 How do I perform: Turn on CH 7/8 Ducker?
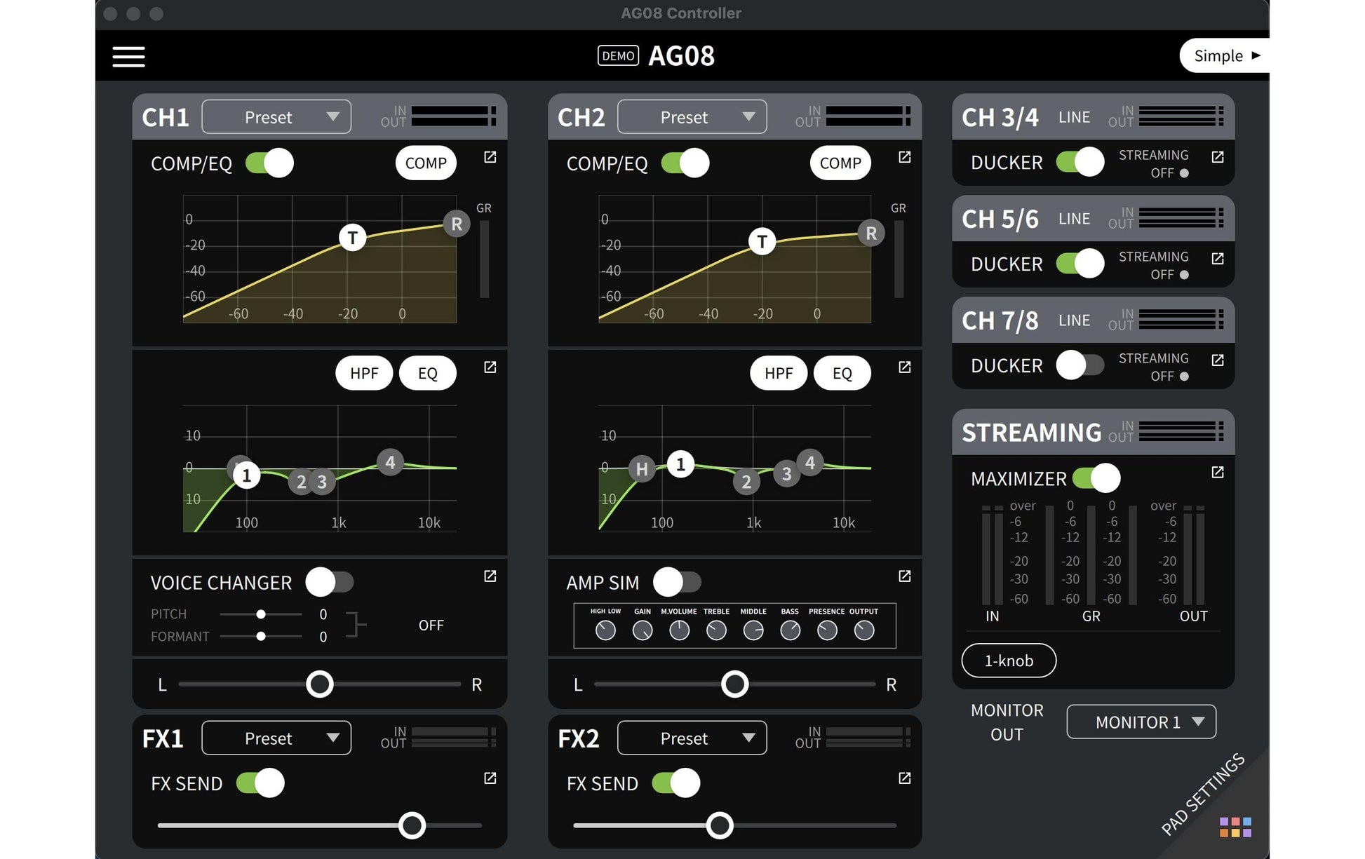coord(1080,365)
